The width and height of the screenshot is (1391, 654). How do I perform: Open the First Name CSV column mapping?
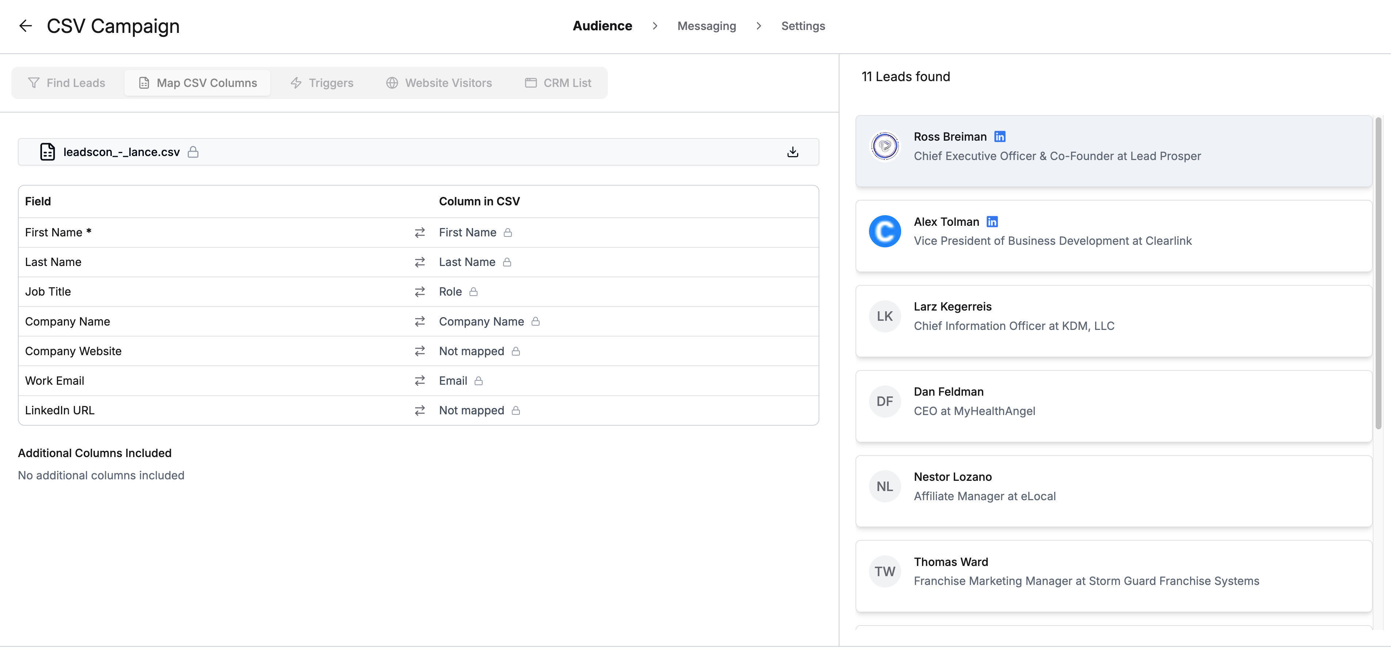(x=468, y=233)
